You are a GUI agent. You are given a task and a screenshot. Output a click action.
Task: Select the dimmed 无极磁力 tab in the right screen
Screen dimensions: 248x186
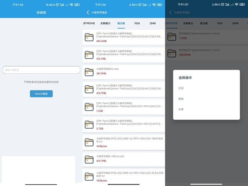188,23
